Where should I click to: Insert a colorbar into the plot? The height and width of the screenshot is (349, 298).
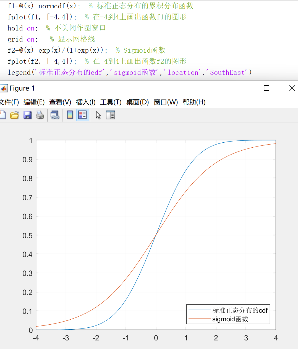pyautogui.click(x=70, y=115)
